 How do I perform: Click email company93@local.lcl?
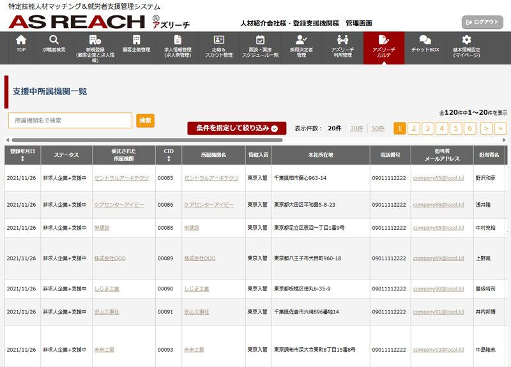(x=438, y=350)
